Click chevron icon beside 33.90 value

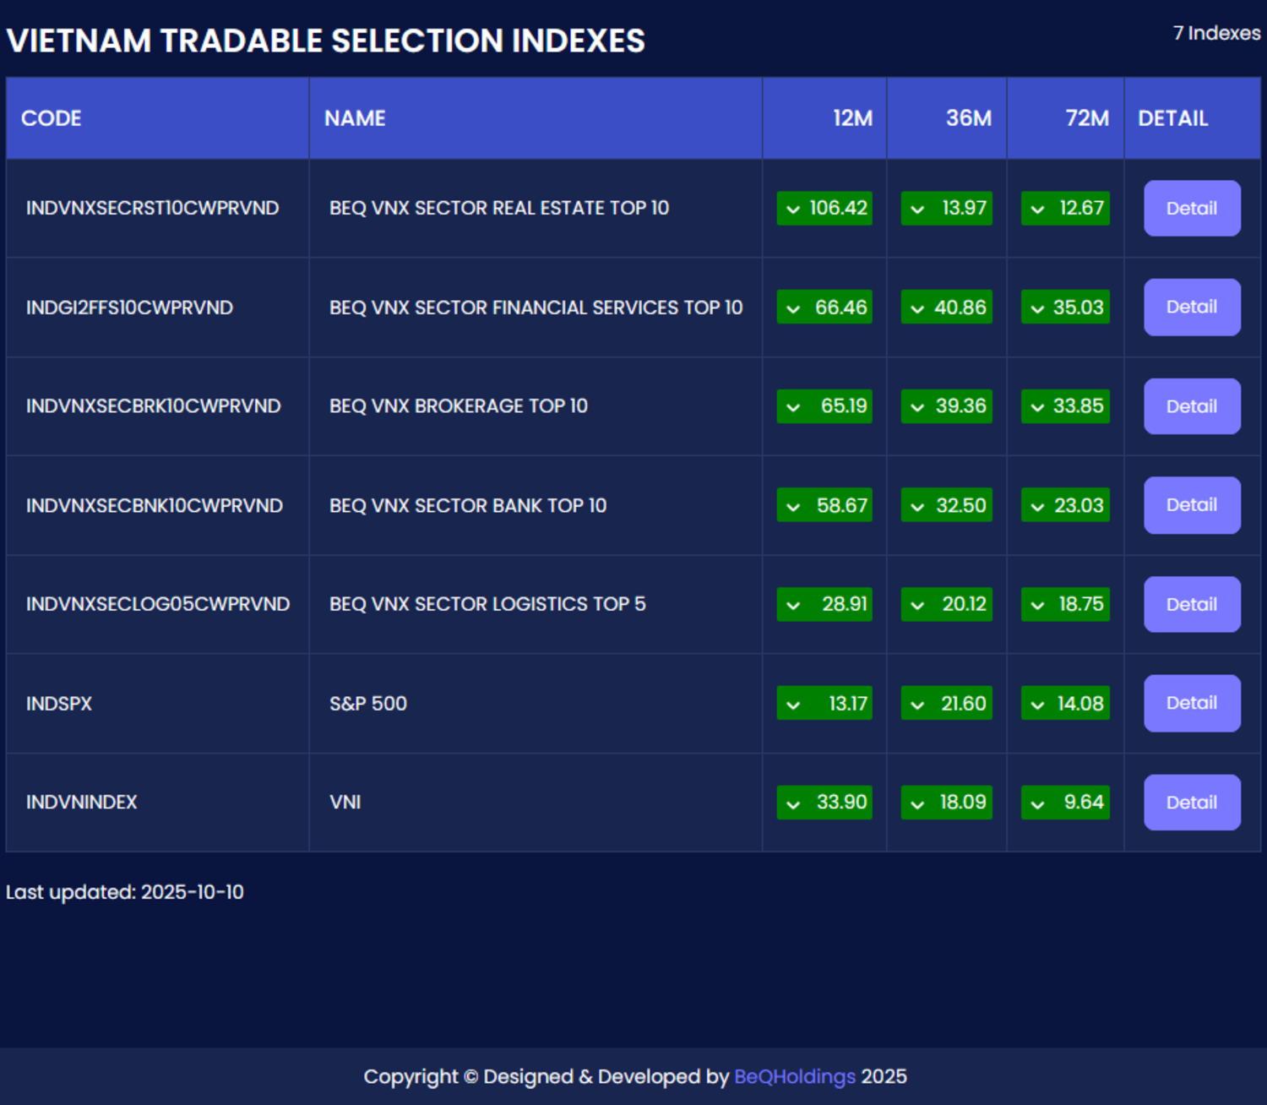click(793, 804)
